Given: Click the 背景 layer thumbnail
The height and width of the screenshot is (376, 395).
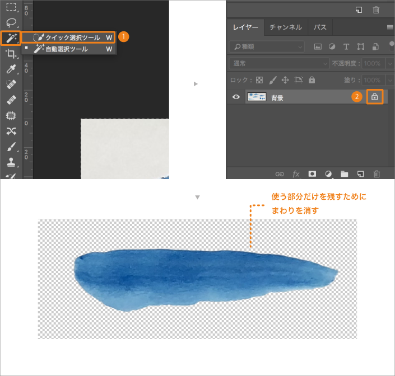Looking at the screenshot, I should pos(257,97).
